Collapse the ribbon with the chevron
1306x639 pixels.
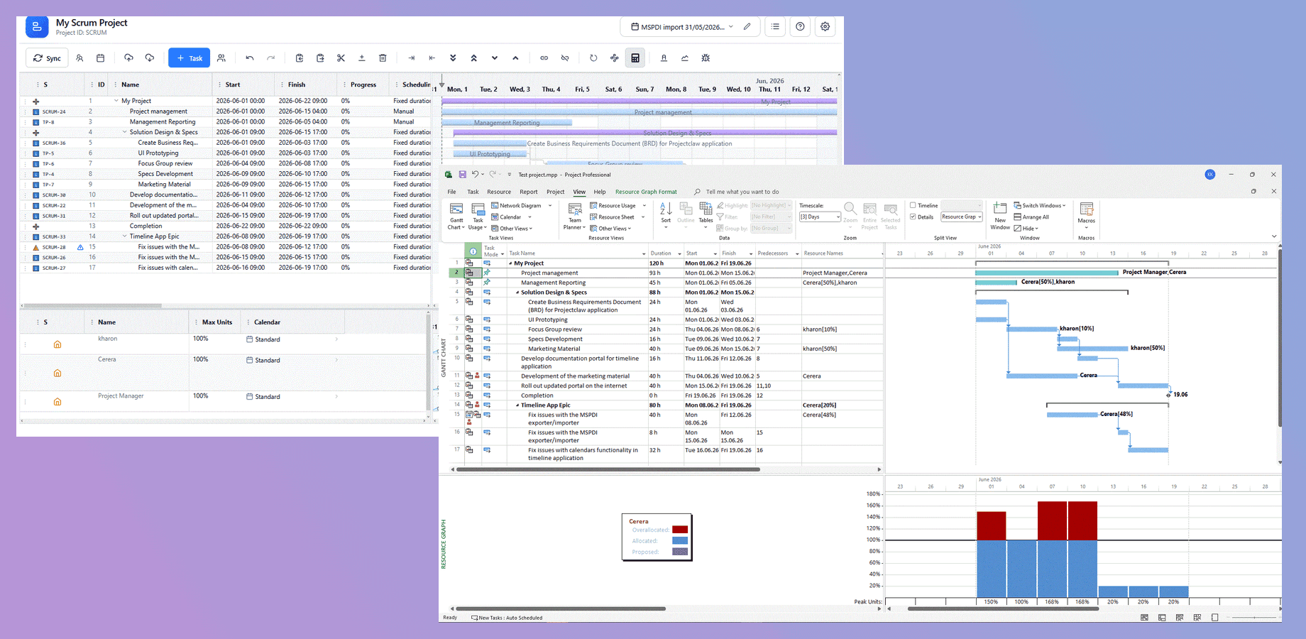point(1274,236)
